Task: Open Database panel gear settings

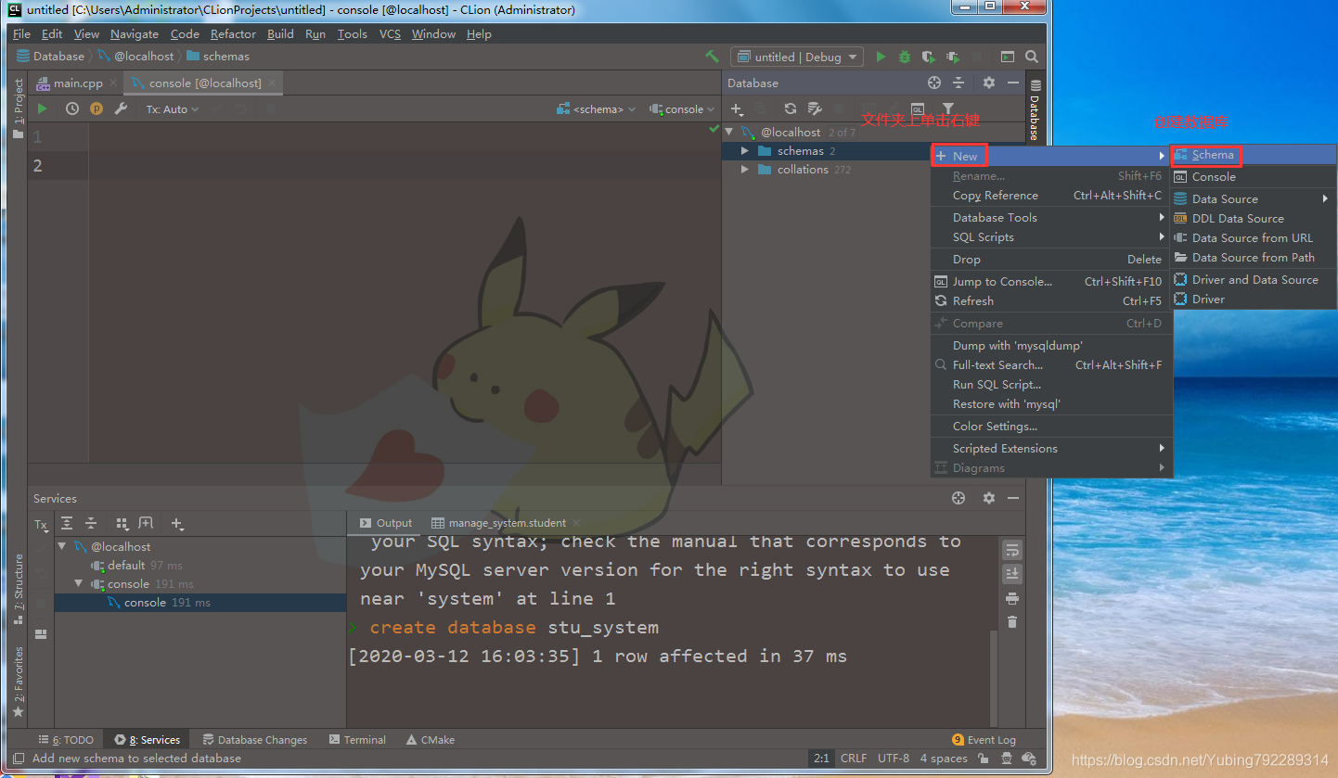Action: [989, 83]
